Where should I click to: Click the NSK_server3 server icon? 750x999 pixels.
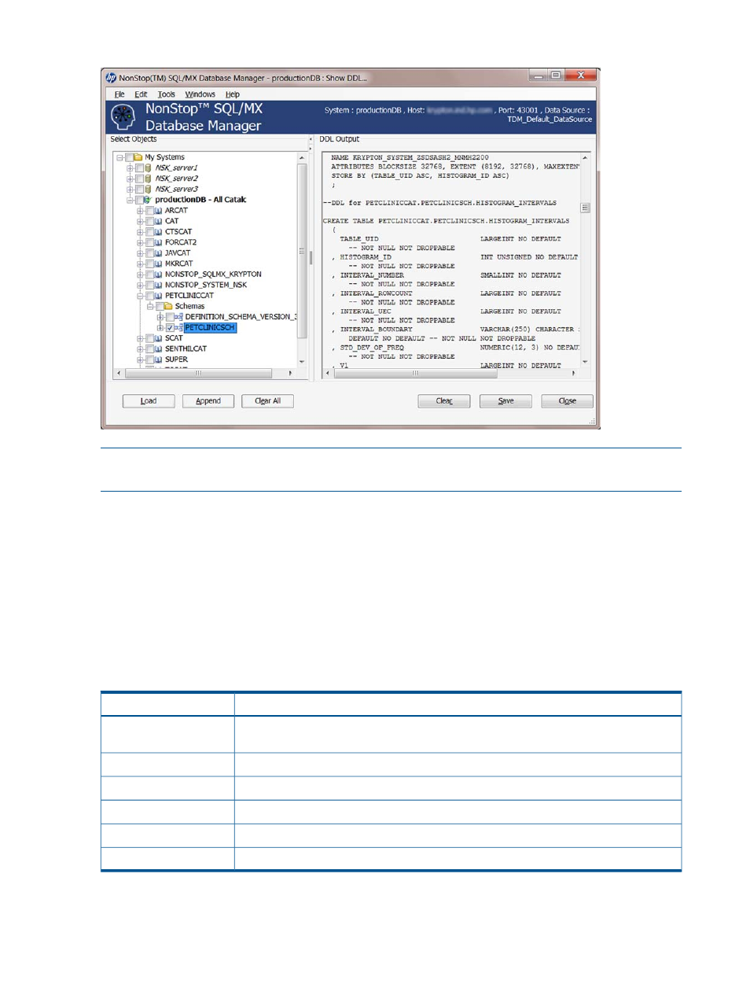pos(149,190)
